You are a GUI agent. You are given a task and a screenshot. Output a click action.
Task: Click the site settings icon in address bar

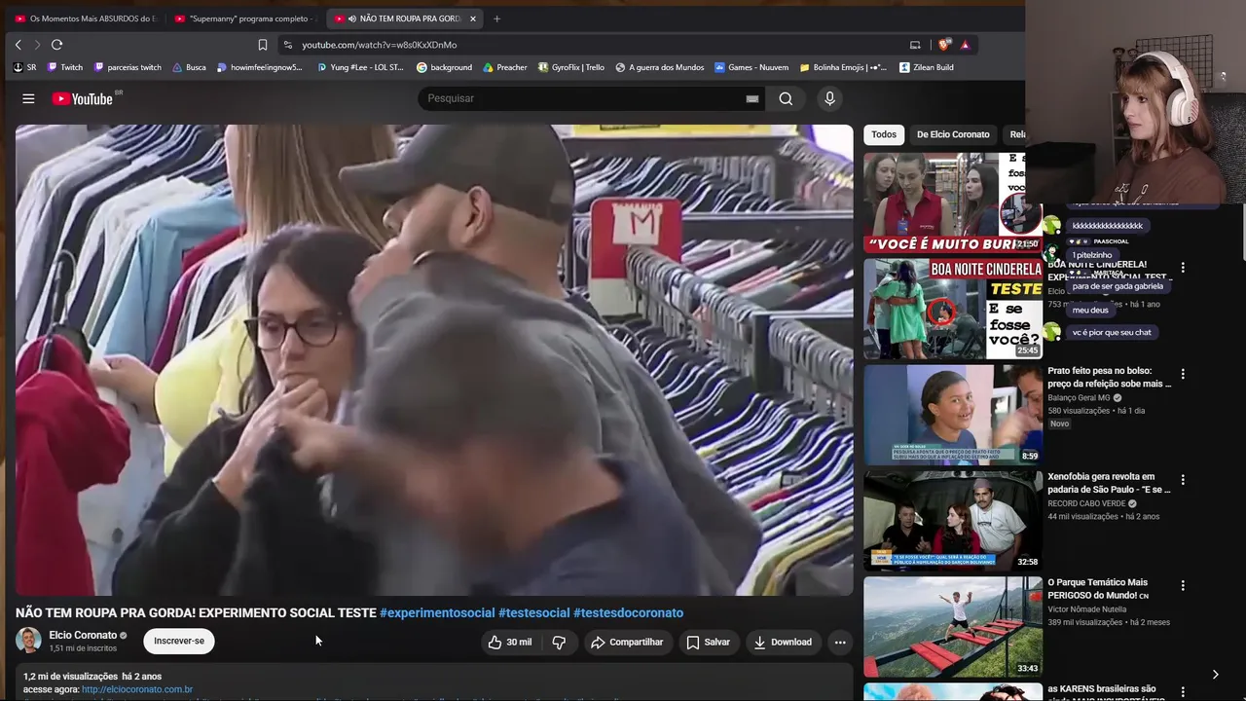tap(287, 45)
